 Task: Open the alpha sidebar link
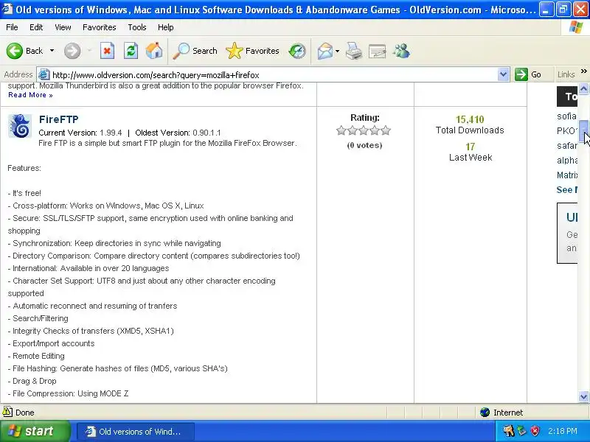[x=566, y=161]
